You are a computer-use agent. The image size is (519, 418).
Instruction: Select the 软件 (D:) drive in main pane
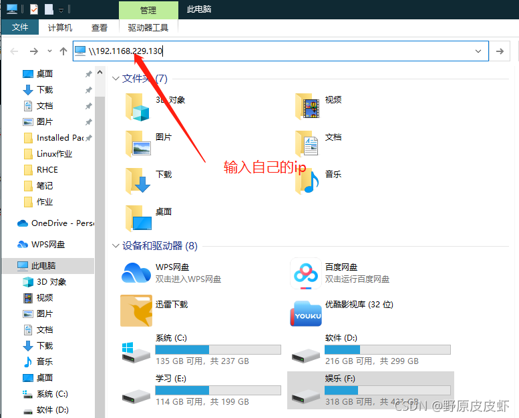[305, 356]
